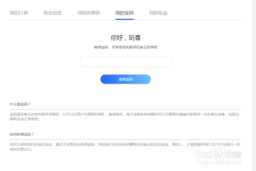Viewport: 256px width, 171px height.
Task: Select the active 我的宝码 tab
Action: click(x=124, y=13)
